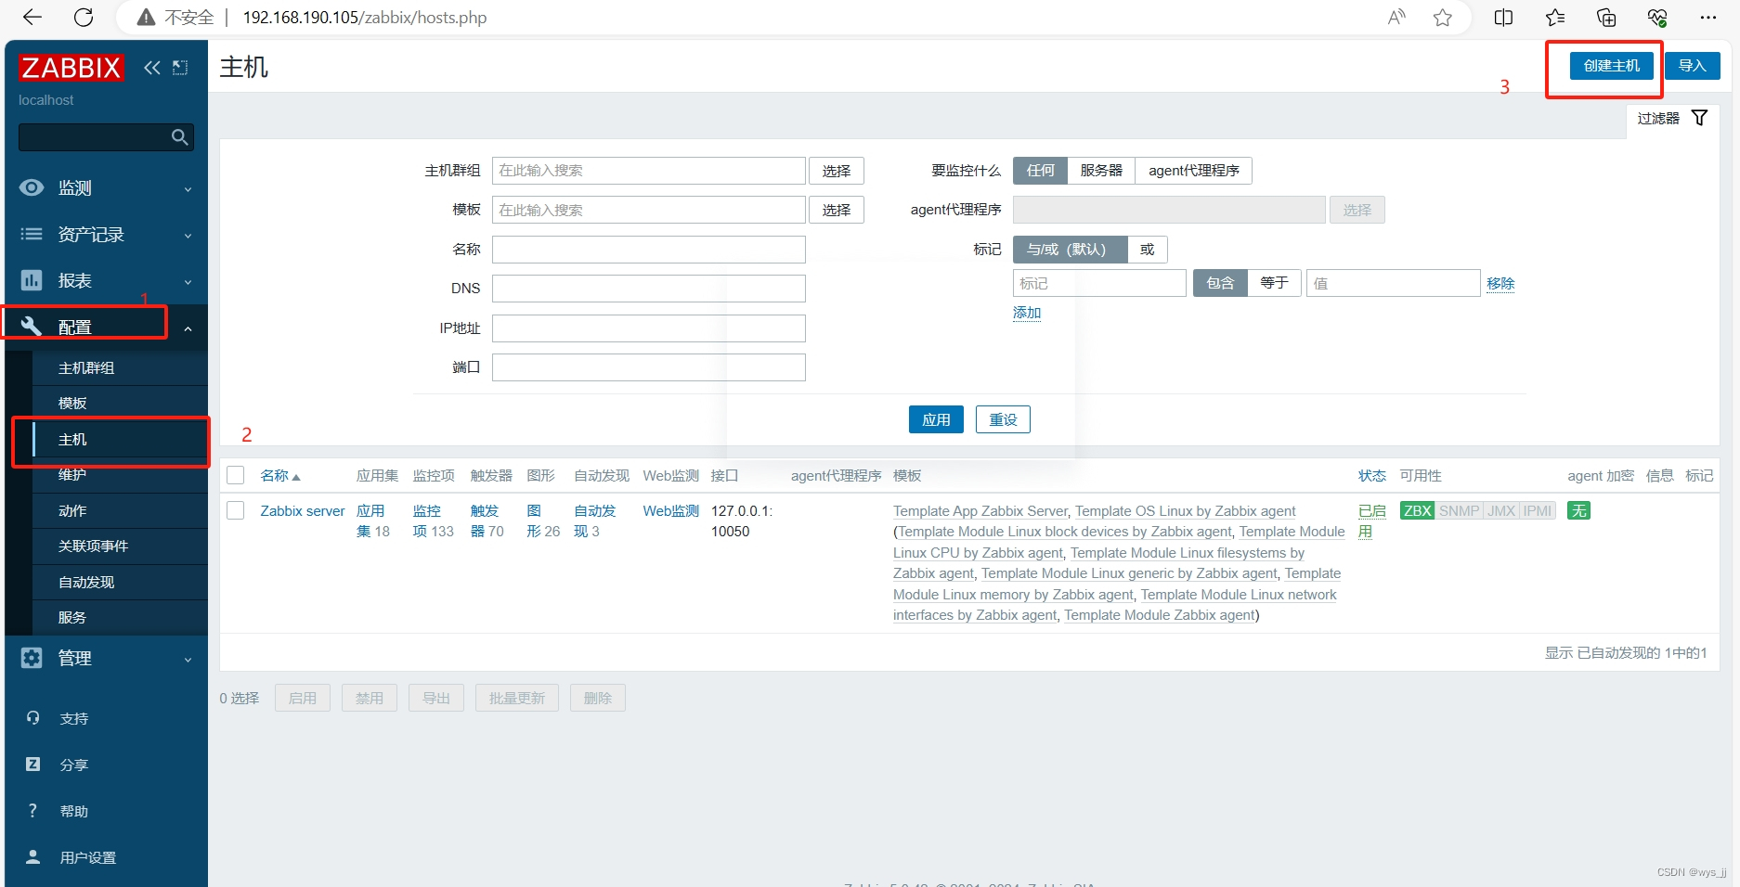Click the filter funnel icon

coord(1699,118)
